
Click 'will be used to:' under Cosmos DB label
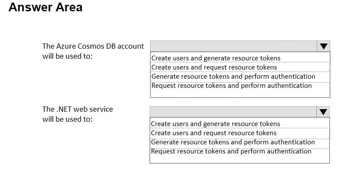click(67, 56)
